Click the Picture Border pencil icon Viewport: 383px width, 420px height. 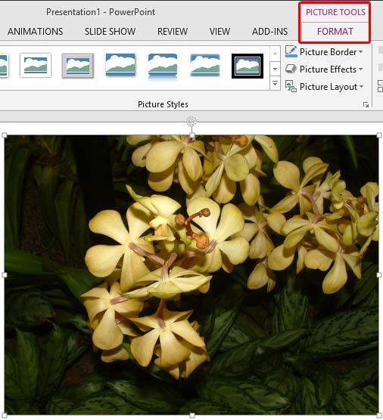click(291, 51)
